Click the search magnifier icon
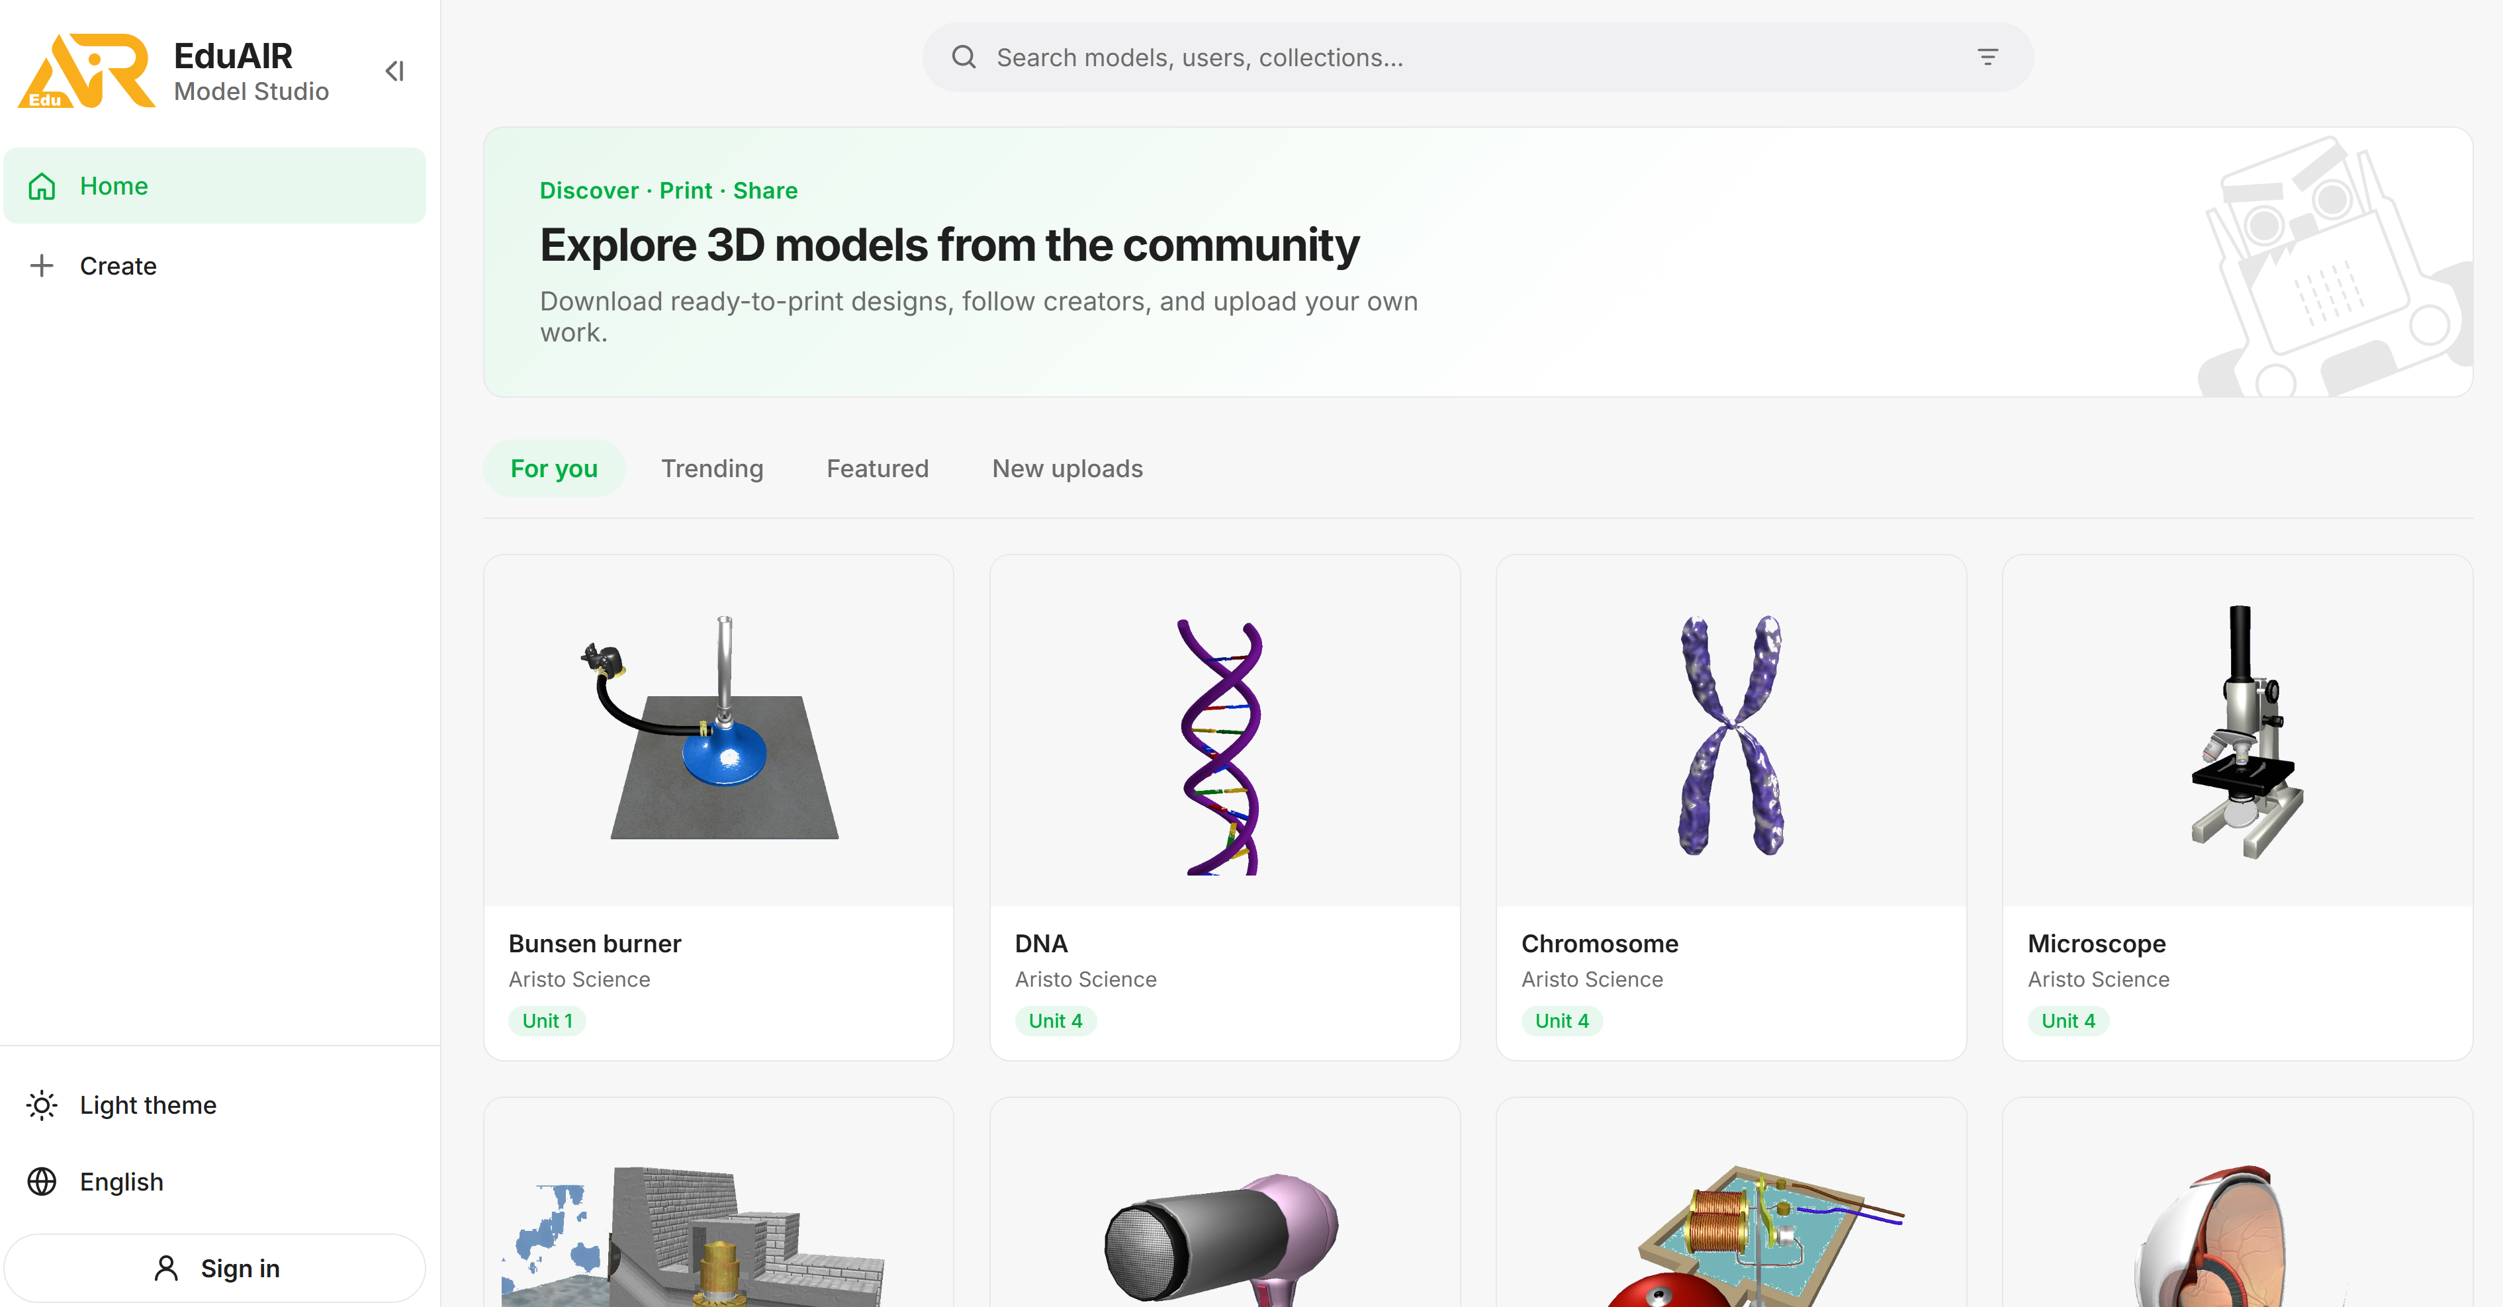2503x1307 pixels. (x=964, y=58)
